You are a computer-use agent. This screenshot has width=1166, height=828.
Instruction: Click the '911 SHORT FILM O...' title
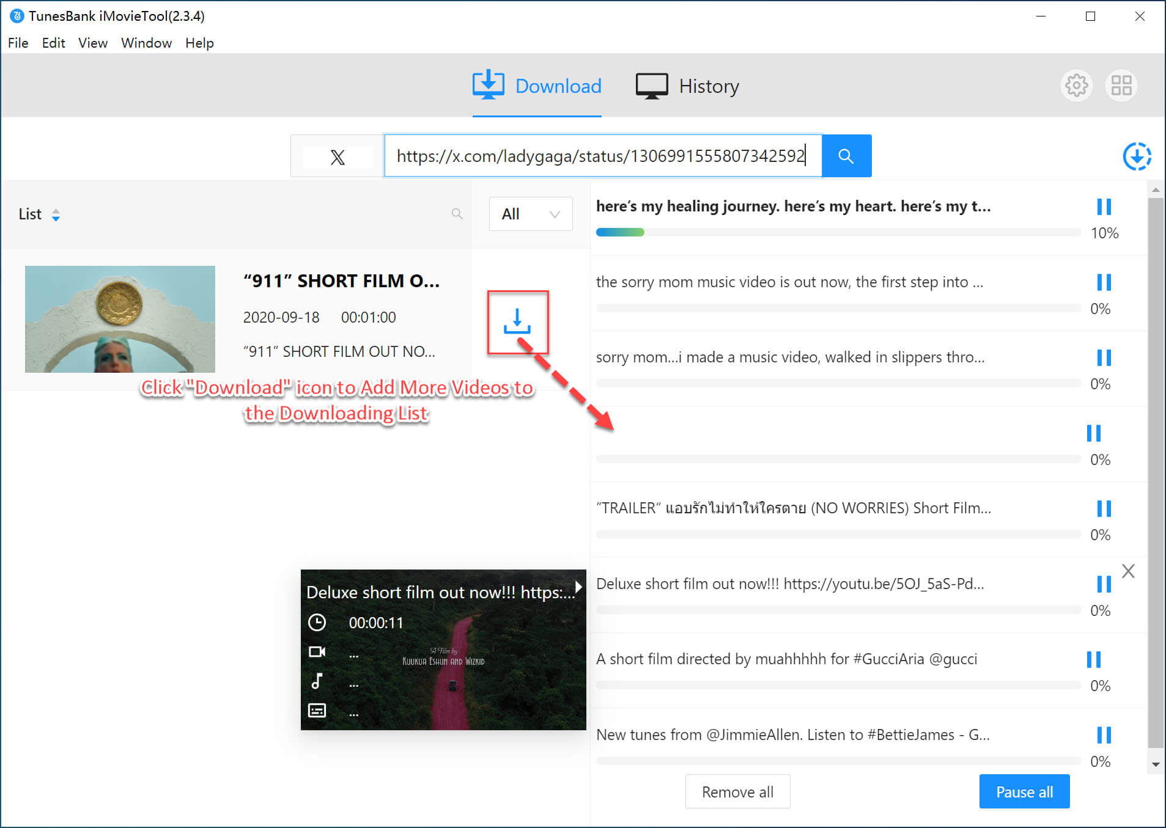[341, 281]
